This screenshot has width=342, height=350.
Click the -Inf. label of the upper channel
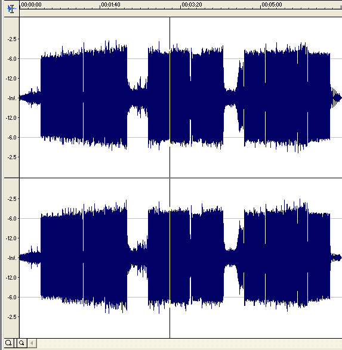click(x=12, y=98)
